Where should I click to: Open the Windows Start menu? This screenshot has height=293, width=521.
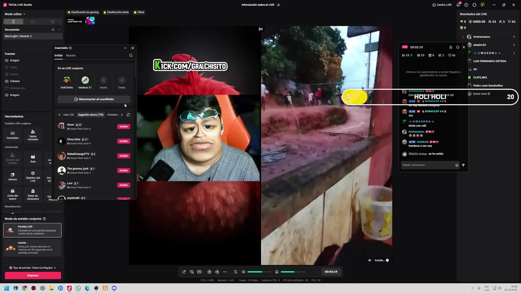pos(7,288)
